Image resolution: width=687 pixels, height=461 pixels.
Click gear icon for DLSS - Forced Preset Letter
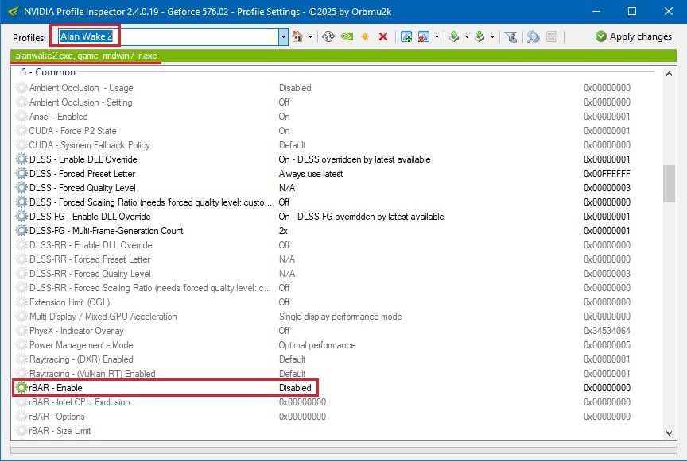21,174
